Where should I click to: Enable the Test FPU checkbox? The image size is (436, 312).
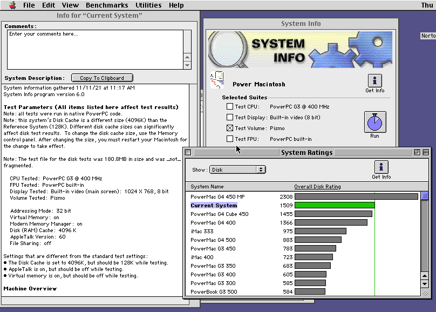pos(230,139)
